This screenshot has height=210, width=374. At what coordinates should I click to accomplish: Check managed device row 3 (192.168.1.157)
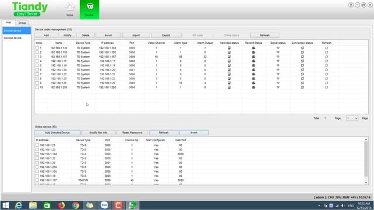click(x=37, y=57)
